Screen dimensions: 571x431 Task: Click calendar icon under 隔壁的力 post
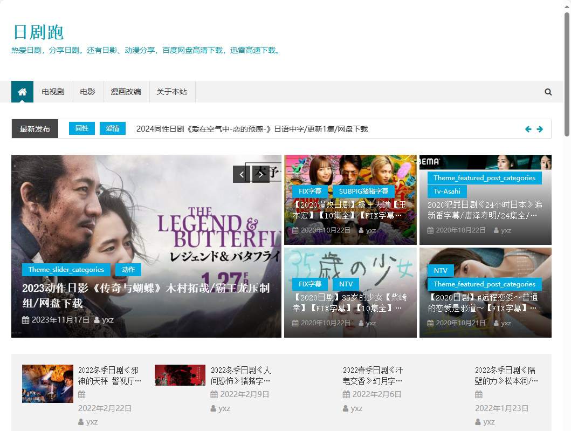(x=478, y=394)
